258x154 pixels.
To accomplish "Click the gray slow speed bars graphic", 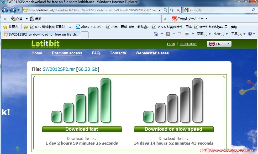I will 173,101.
